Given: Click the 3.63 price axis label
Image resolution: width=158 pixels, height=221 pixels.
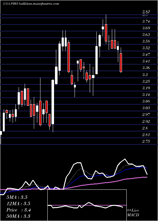Looking at the screenshot, I should coord(146,35).
